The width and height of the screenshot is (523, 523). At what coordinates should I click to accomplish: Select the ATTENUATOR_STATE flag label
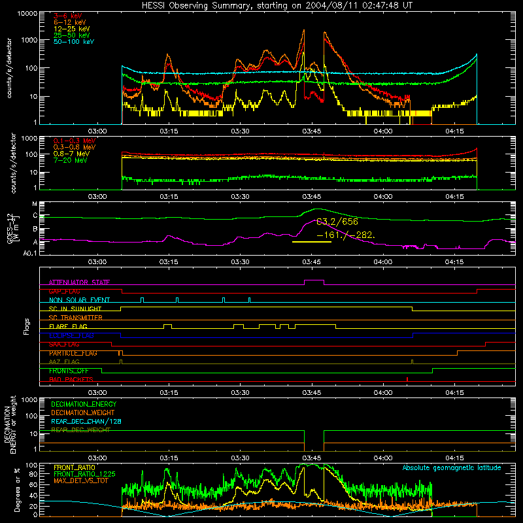(79, 282)
